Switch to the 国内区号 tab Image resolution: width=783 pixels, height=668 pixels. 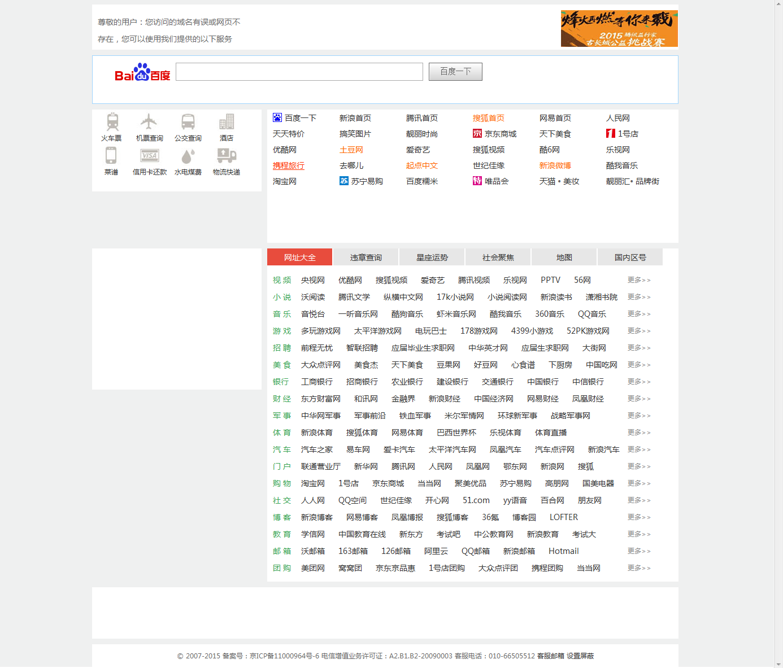tap(630, 257)
